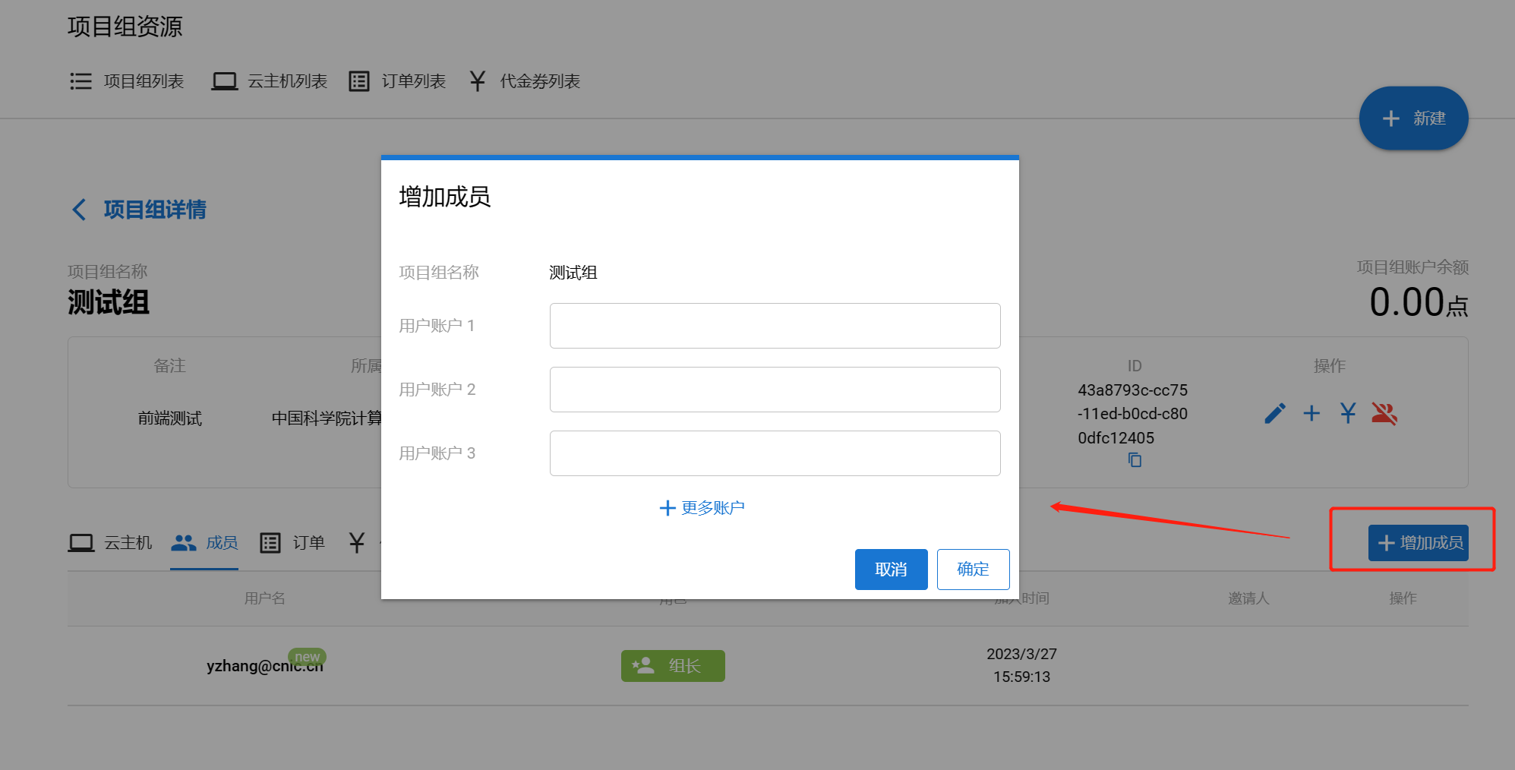1515x770 pixels.
Task: Click the plus icon beside 更多账户
Action: (668, 508)
